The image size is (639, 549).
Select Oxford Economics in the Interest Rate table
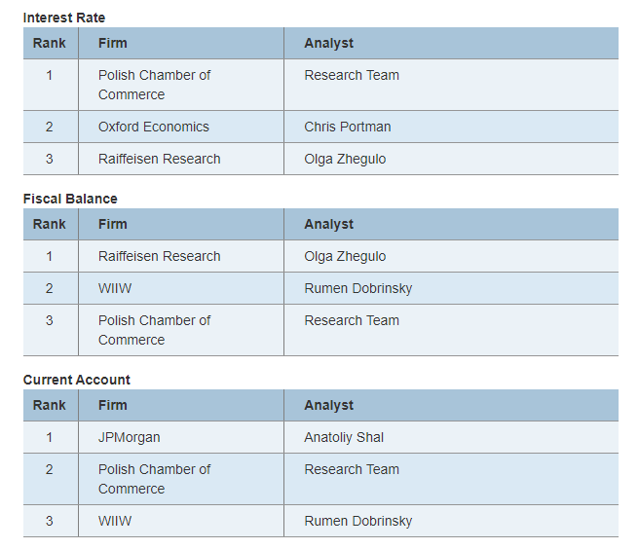(x=154, y=127)
